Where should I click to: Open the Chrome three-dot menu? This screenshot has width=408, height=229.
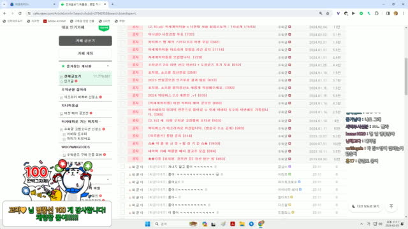tap(404, 13)
